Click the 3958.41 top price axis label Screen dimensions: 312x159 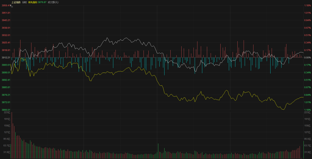pyautogui.click(x=6, y=5)
